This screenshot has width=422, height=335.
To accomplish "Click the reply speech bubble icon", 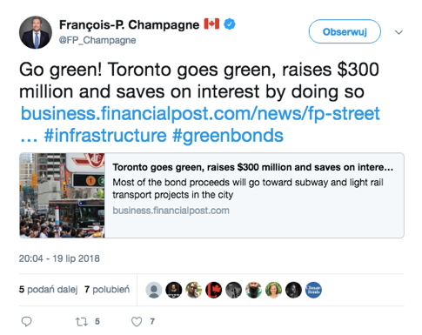I will (27, 321).
